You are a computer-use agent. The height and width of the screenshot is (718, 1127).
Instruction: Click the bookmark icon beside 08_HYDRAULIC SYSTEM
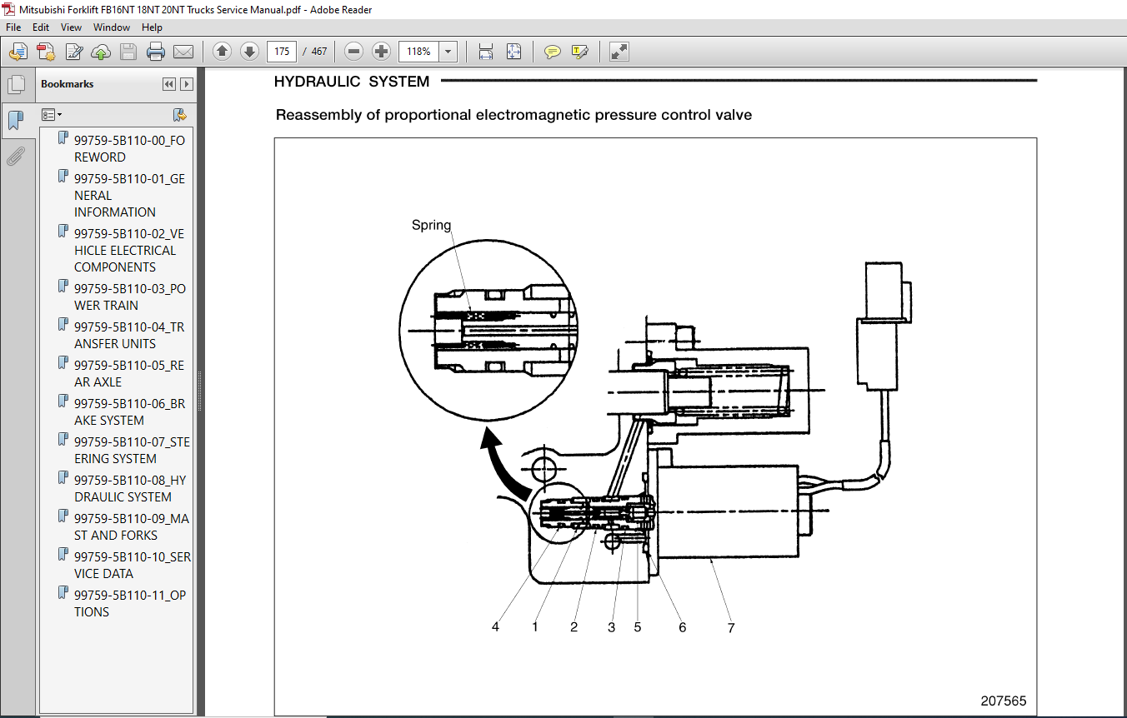(63, 479)
